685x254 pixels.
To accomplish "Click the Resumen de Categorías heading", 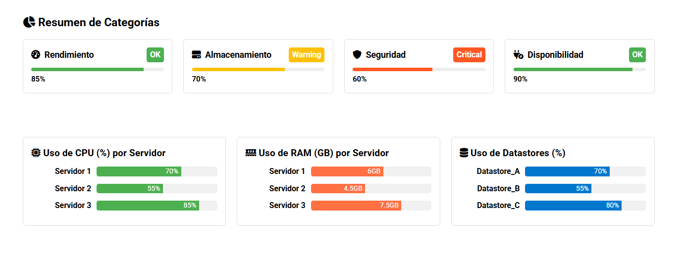I will point(99,22).
